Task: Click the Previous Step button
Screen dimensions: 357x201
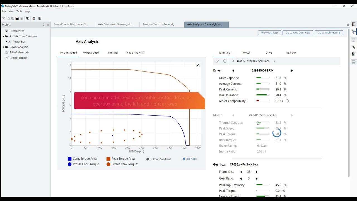Action: point(269,33)
